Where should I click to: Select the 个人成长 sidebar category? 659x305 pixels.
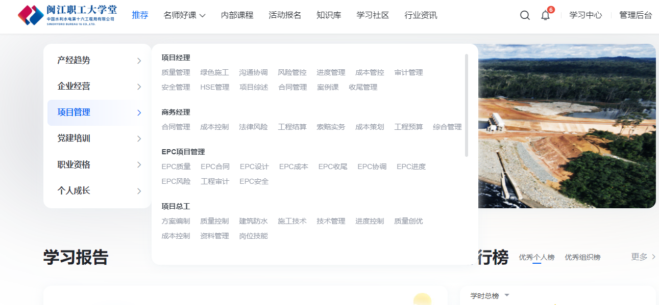tap(74, 191)
